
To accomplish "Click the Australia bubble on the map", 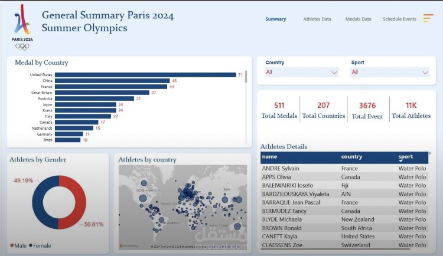I will (x=237, y=226).
